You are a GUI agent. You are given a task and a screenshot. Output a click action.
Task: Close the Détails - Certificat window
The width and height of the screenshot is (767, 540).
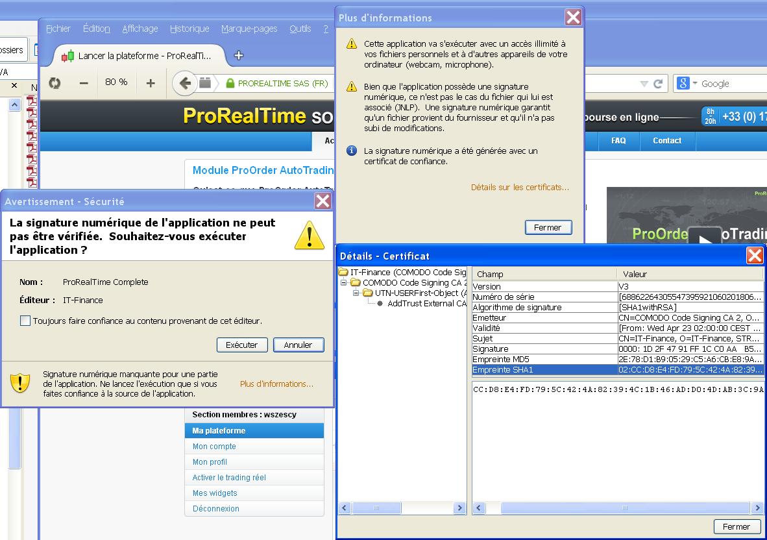point(754,255)
